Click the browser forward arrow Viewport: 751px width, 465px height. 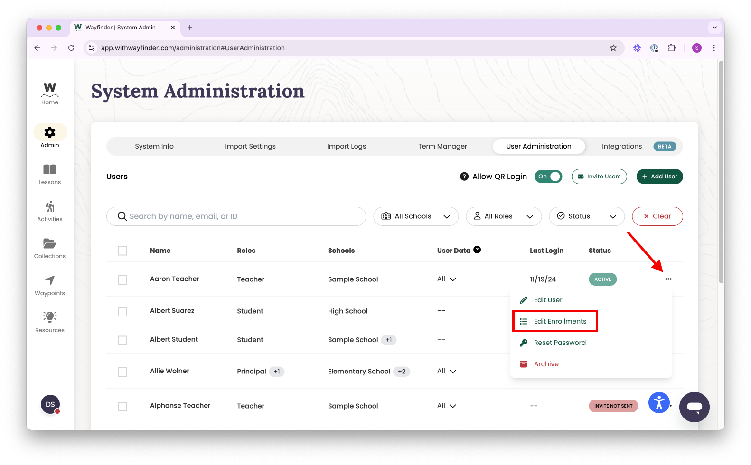tap(54, 48)
